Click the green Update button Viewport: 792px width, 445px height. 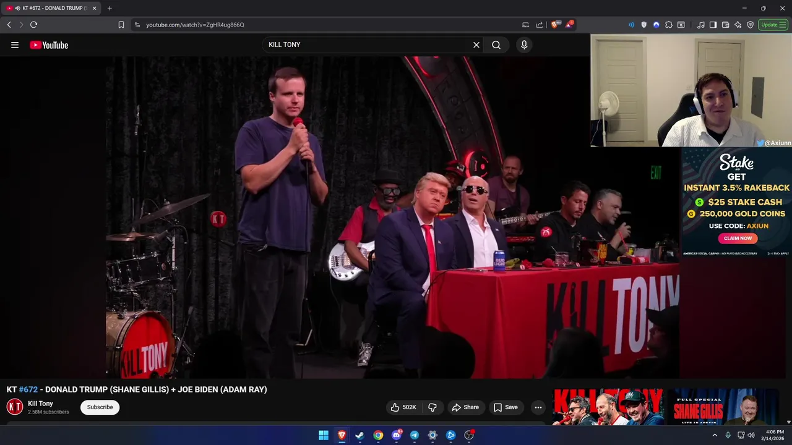[x=773, y=25]
